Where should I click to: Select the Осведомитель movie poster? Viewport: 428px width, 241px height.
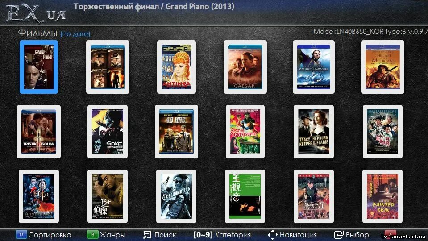176,196
